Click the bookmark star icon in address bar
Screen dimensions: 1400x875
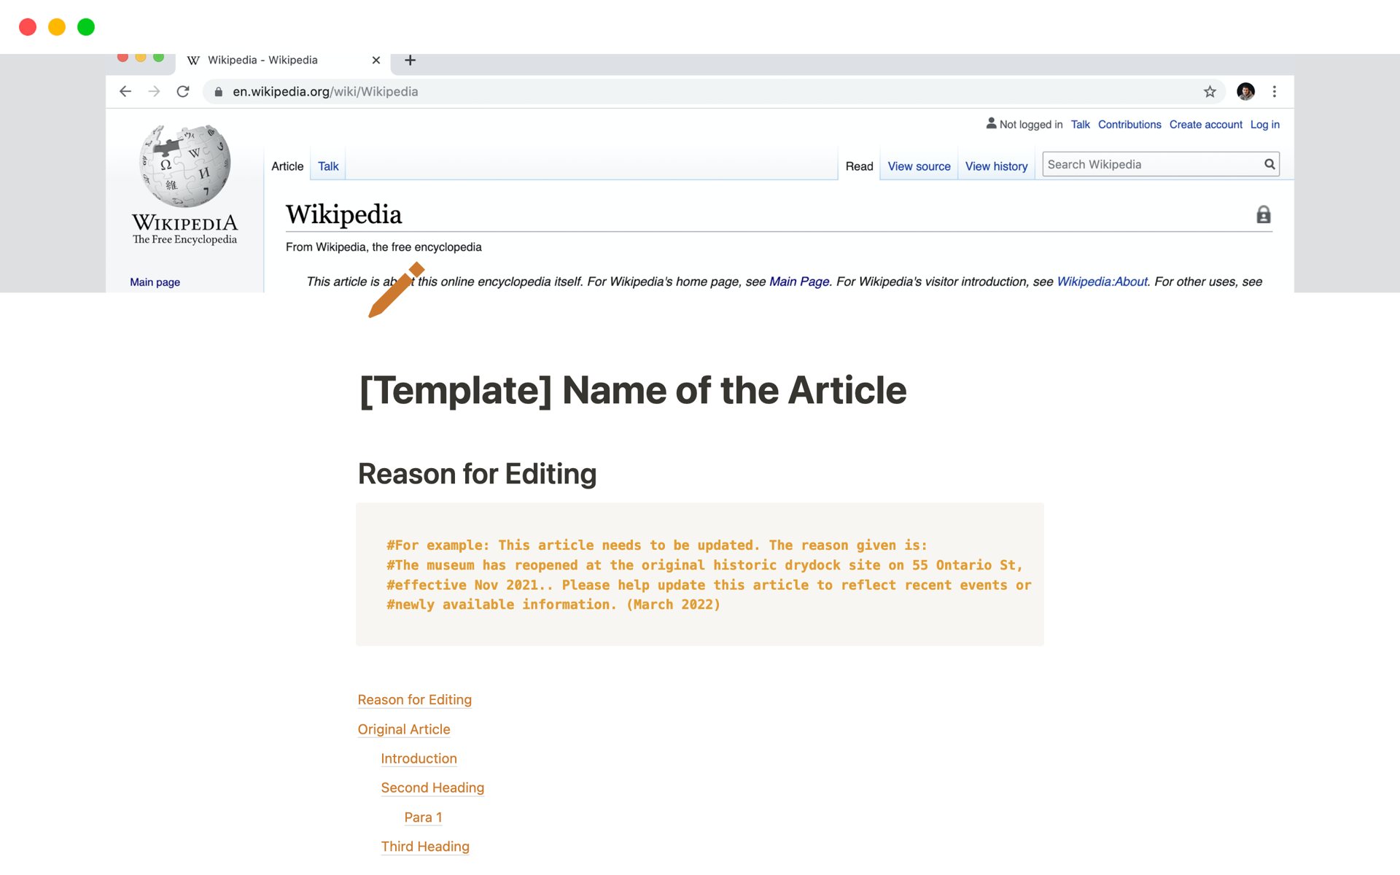[x=1210, y=92]
